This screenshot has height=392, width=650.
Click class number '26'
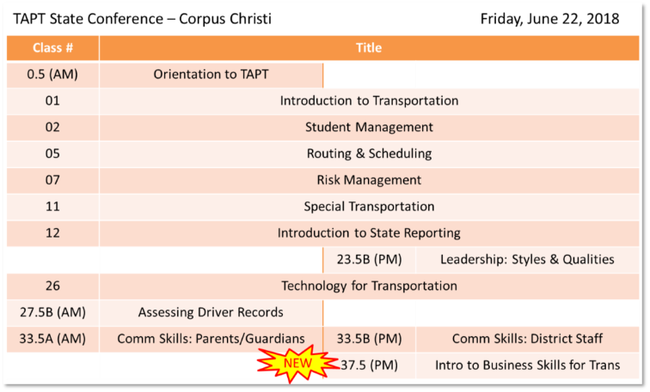(52, 286)
